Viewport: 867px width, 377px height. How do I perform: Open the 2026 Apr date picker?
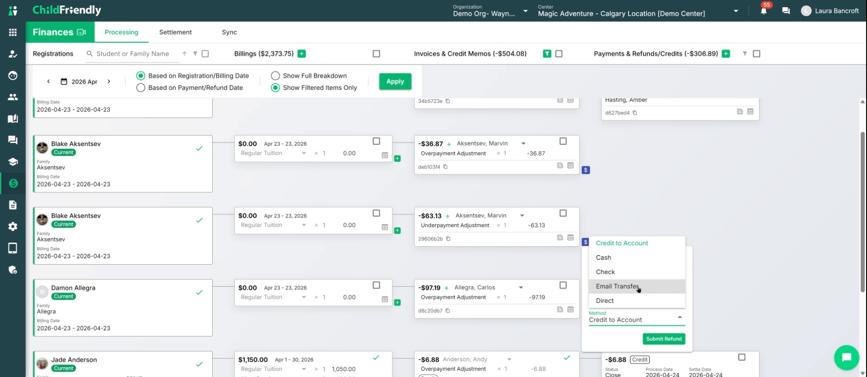point(79,82)
